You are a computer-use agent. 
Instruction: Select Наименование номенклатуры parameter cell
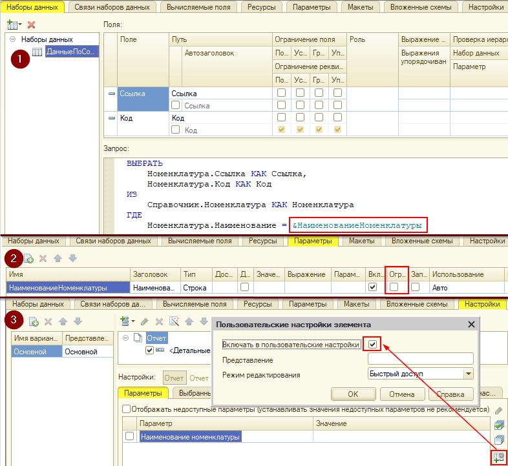(191, 436)
